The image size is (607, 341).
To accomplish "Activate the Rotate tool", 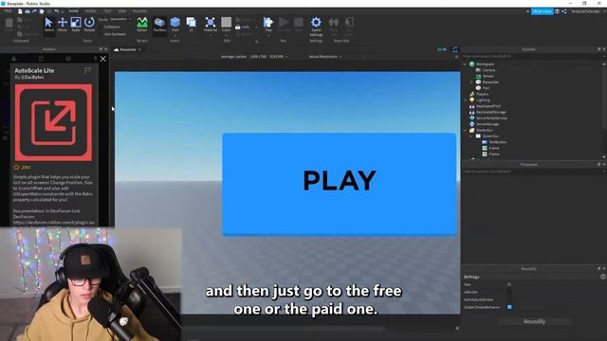I will tap(89, 25).
